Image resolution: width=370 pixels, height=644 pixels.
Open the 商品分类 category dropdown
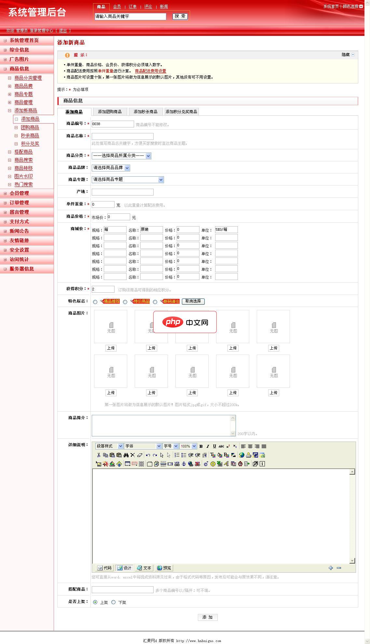pyautogui.click(x=121, y=156)
